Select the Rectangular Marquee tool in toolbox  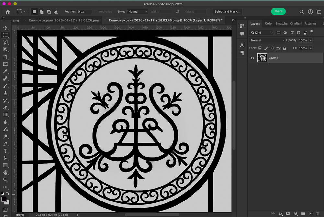[5, 35]
